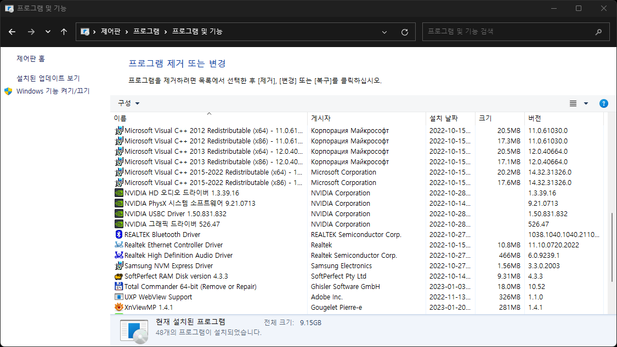Select REALTEK Bluetooth Driver icon
The height and width of the screenshot is (347, 617).
point(119,235)
